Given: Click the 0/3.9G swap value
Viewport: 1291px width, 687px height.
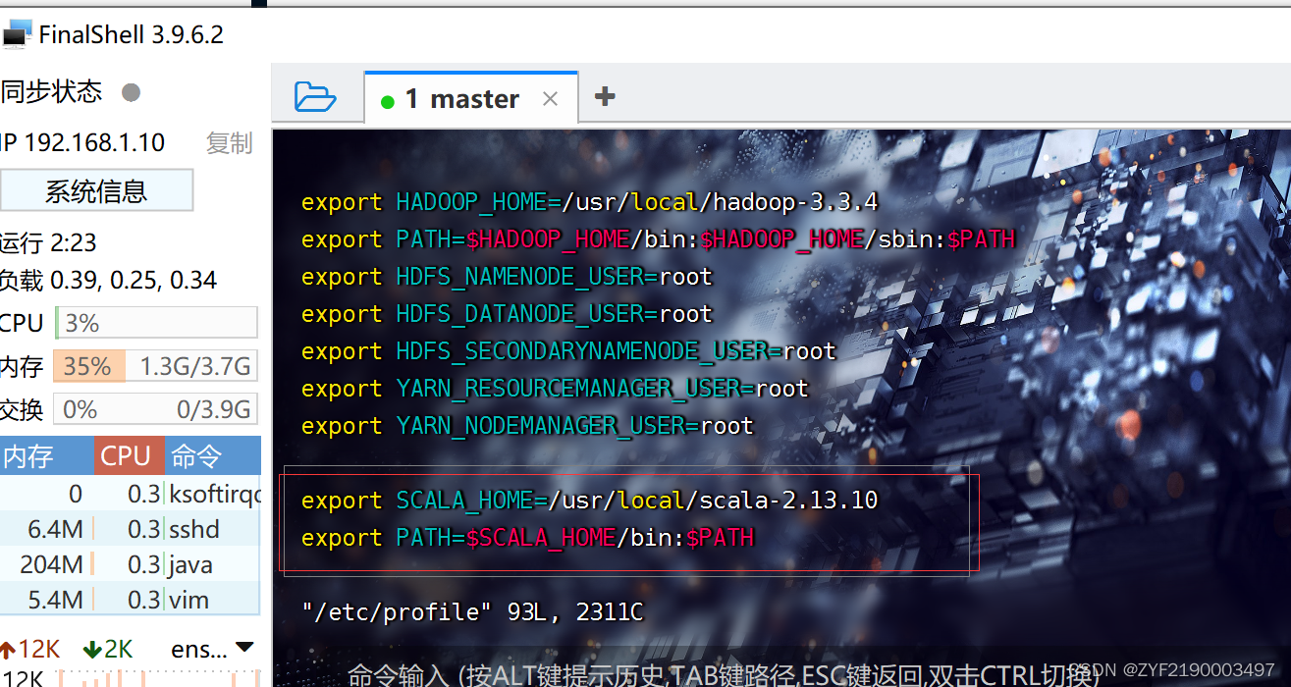Looking at the screenshot, I should [215, 409].
